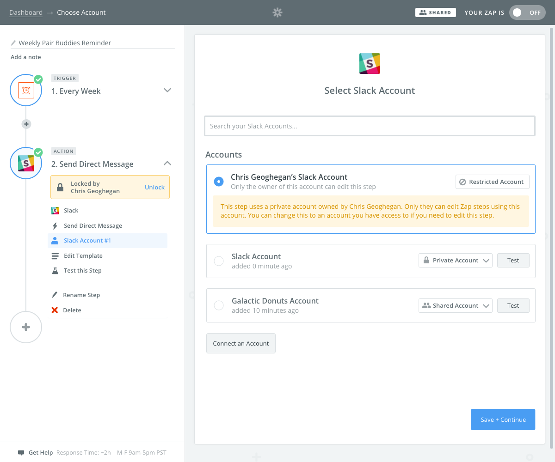Click the Slack logo above Select Slack Account
The image size is (555, 462).
[x=370, y=63]
